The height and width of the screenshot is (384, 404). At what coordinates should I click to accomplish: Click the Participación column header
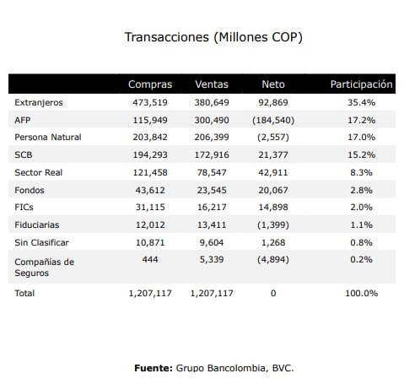point(361,84)
